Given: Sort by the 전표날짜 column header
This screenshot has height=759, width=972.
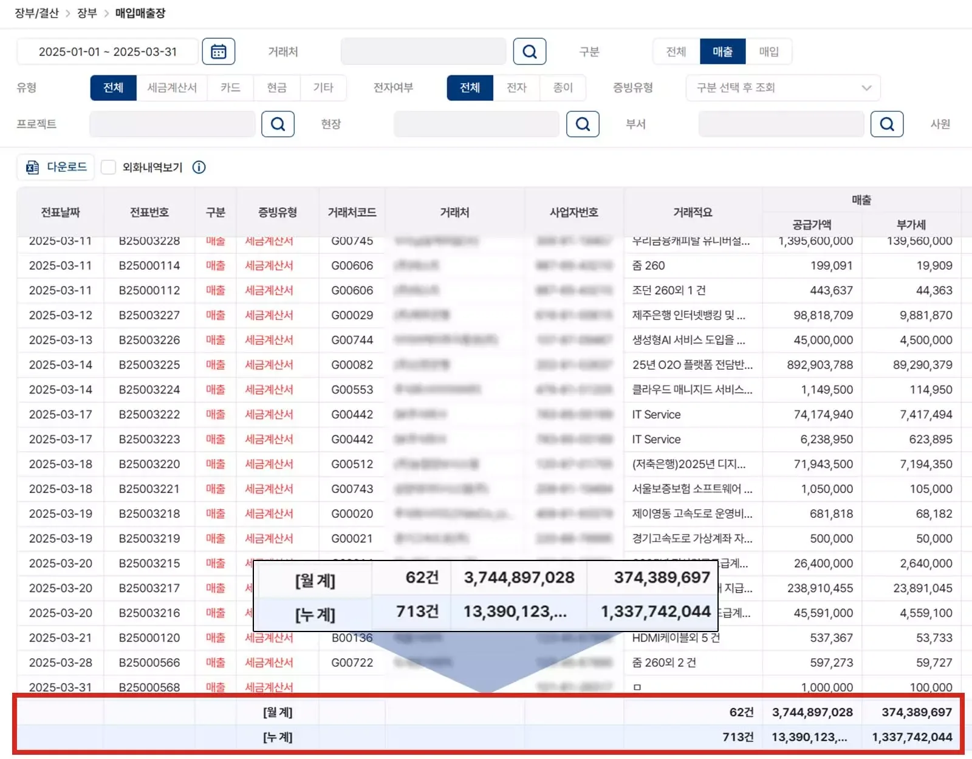Looking at the screenshot, I should tap(60, 212).
